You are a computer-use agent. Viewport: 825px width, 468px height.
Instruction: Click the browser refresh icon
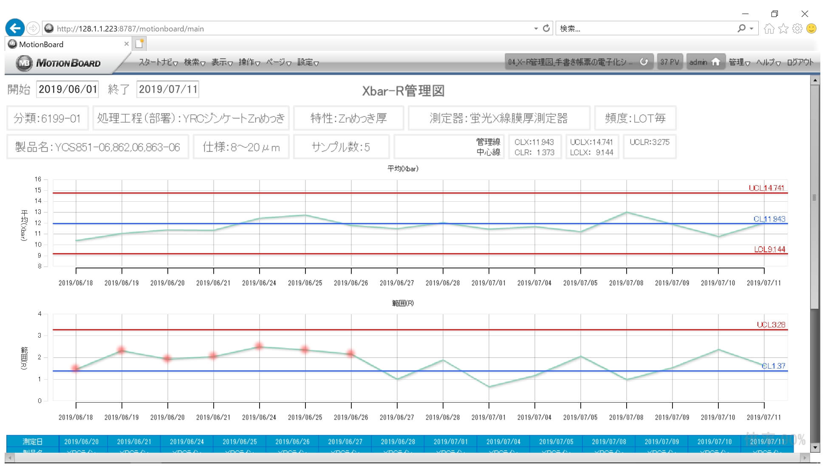coord(546,28)
